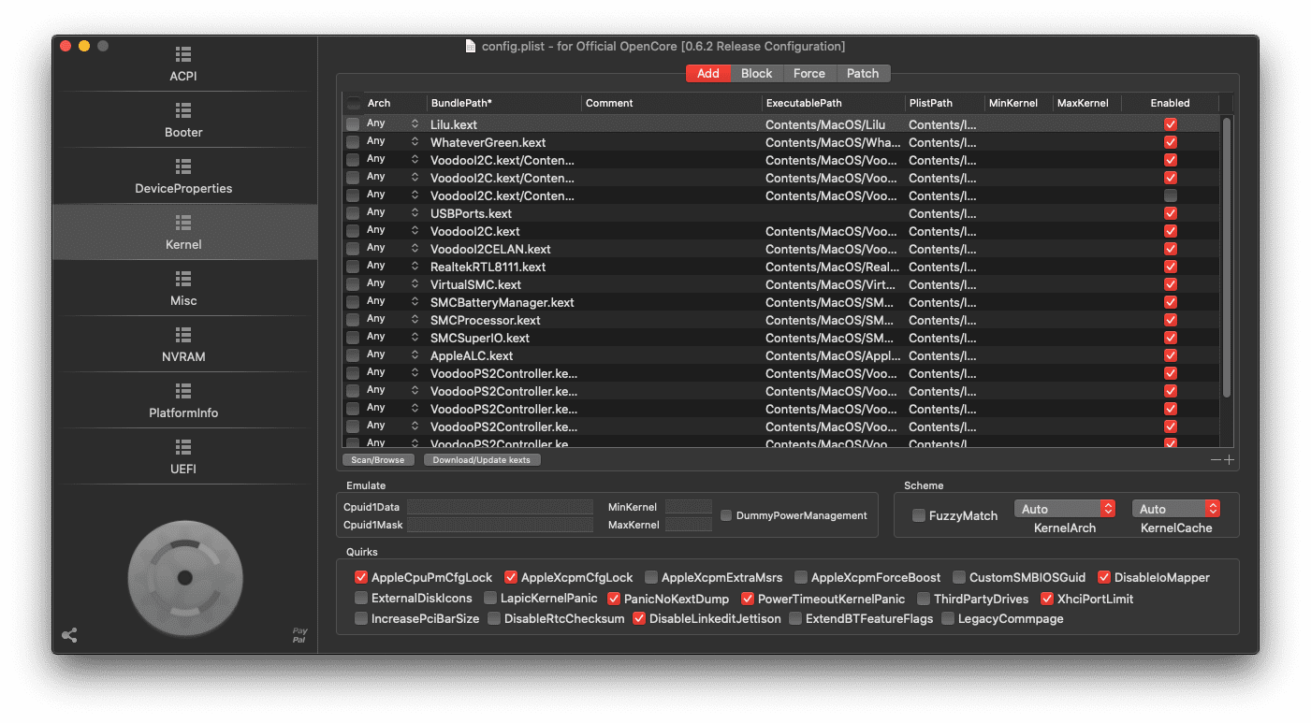This screenshot has width=1311, height=723.
Task: Disable the Lilu.kext Enabled checkbox
Action: pos(1170,124)
